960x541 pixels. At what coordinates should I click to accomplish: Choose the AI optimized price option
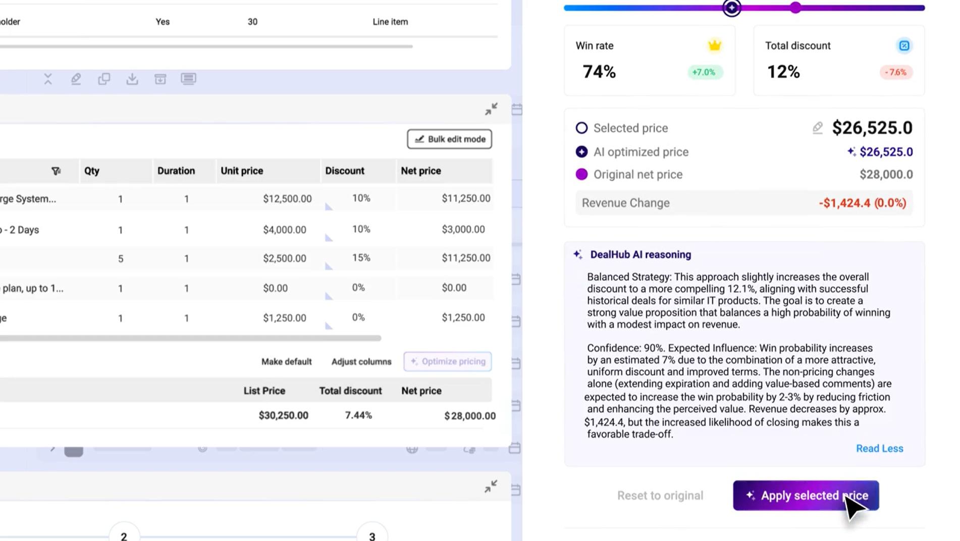pyautogui.click(x=581, y=151)
